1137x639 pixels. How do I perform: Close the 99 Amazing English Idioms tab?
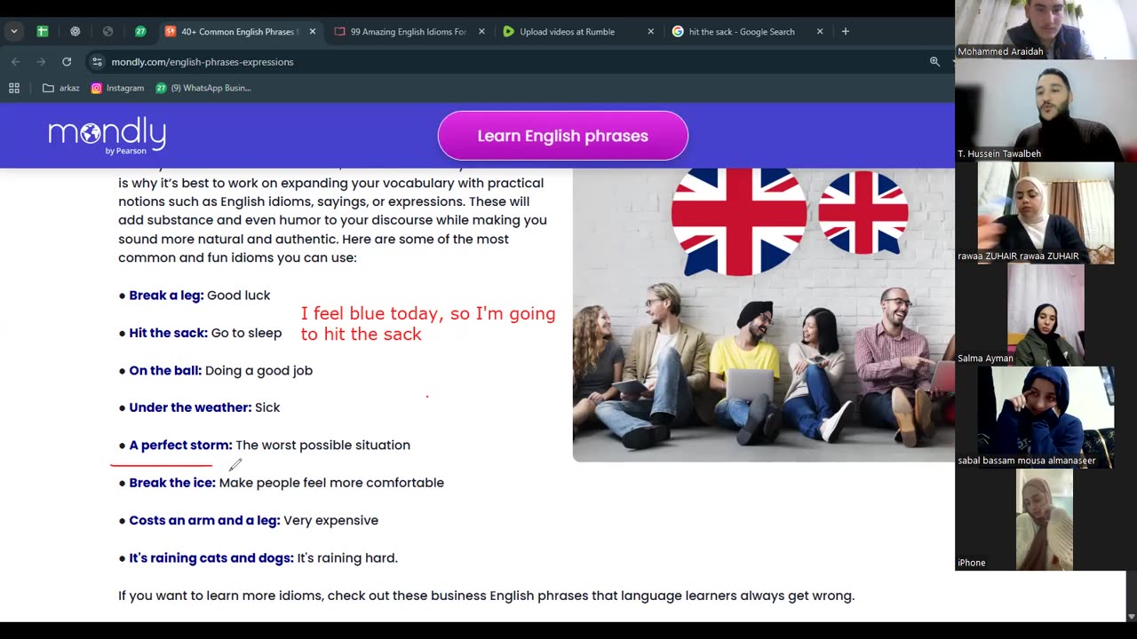point(481,31)
